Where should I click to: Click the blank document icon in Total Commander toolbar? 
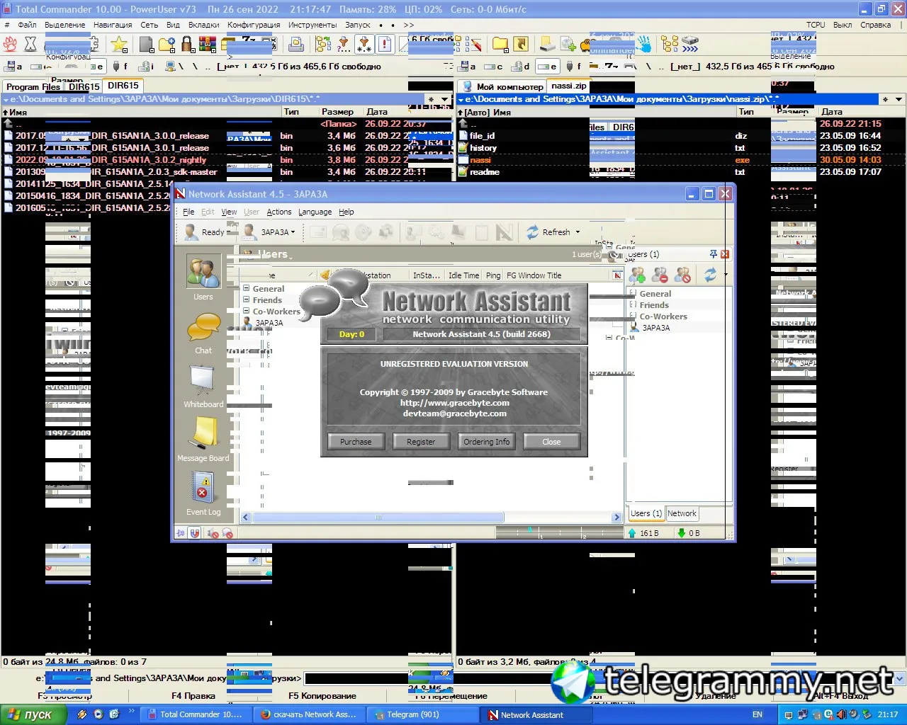coord(146,45)
